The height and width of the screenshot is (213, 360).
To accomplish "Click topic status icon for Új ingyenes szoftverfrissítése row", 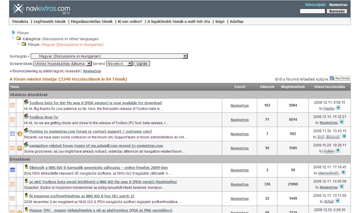I will [13, 198].
